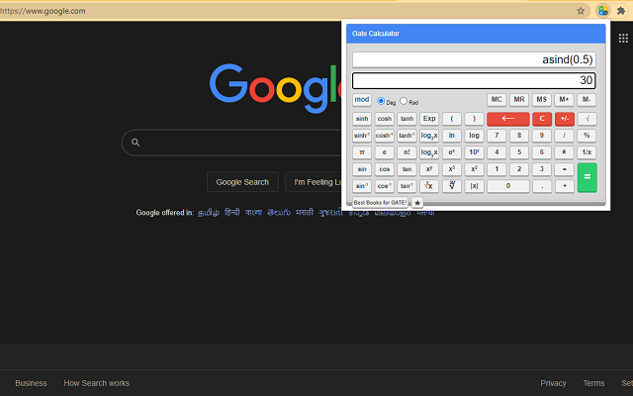This screenshot has width=633, height=396.
Task: Click the plus + button
Action: click(565, 186)
